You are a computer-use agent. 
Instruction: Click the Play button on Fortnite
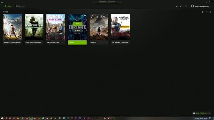(x=77, y=24)
